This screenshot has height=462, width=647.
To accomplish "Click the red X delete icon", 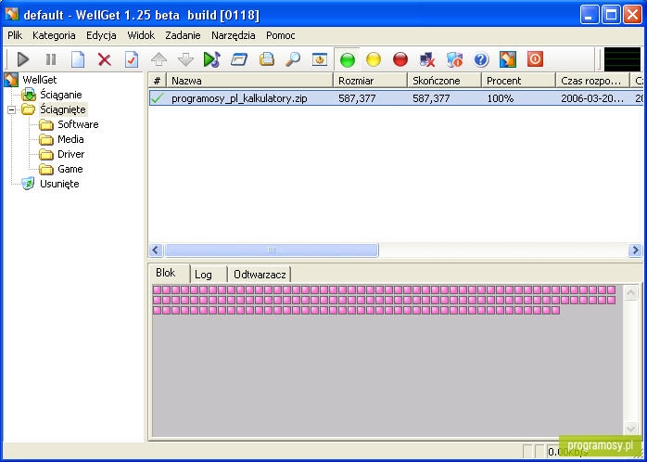I will click(105, 60).
